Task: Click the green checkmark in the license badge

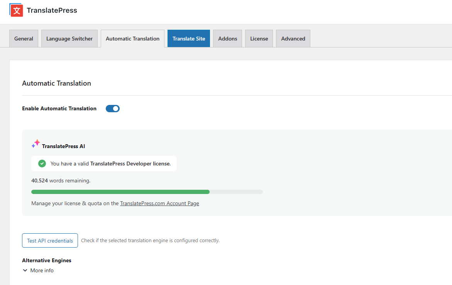Action: [x=42, y=163]
